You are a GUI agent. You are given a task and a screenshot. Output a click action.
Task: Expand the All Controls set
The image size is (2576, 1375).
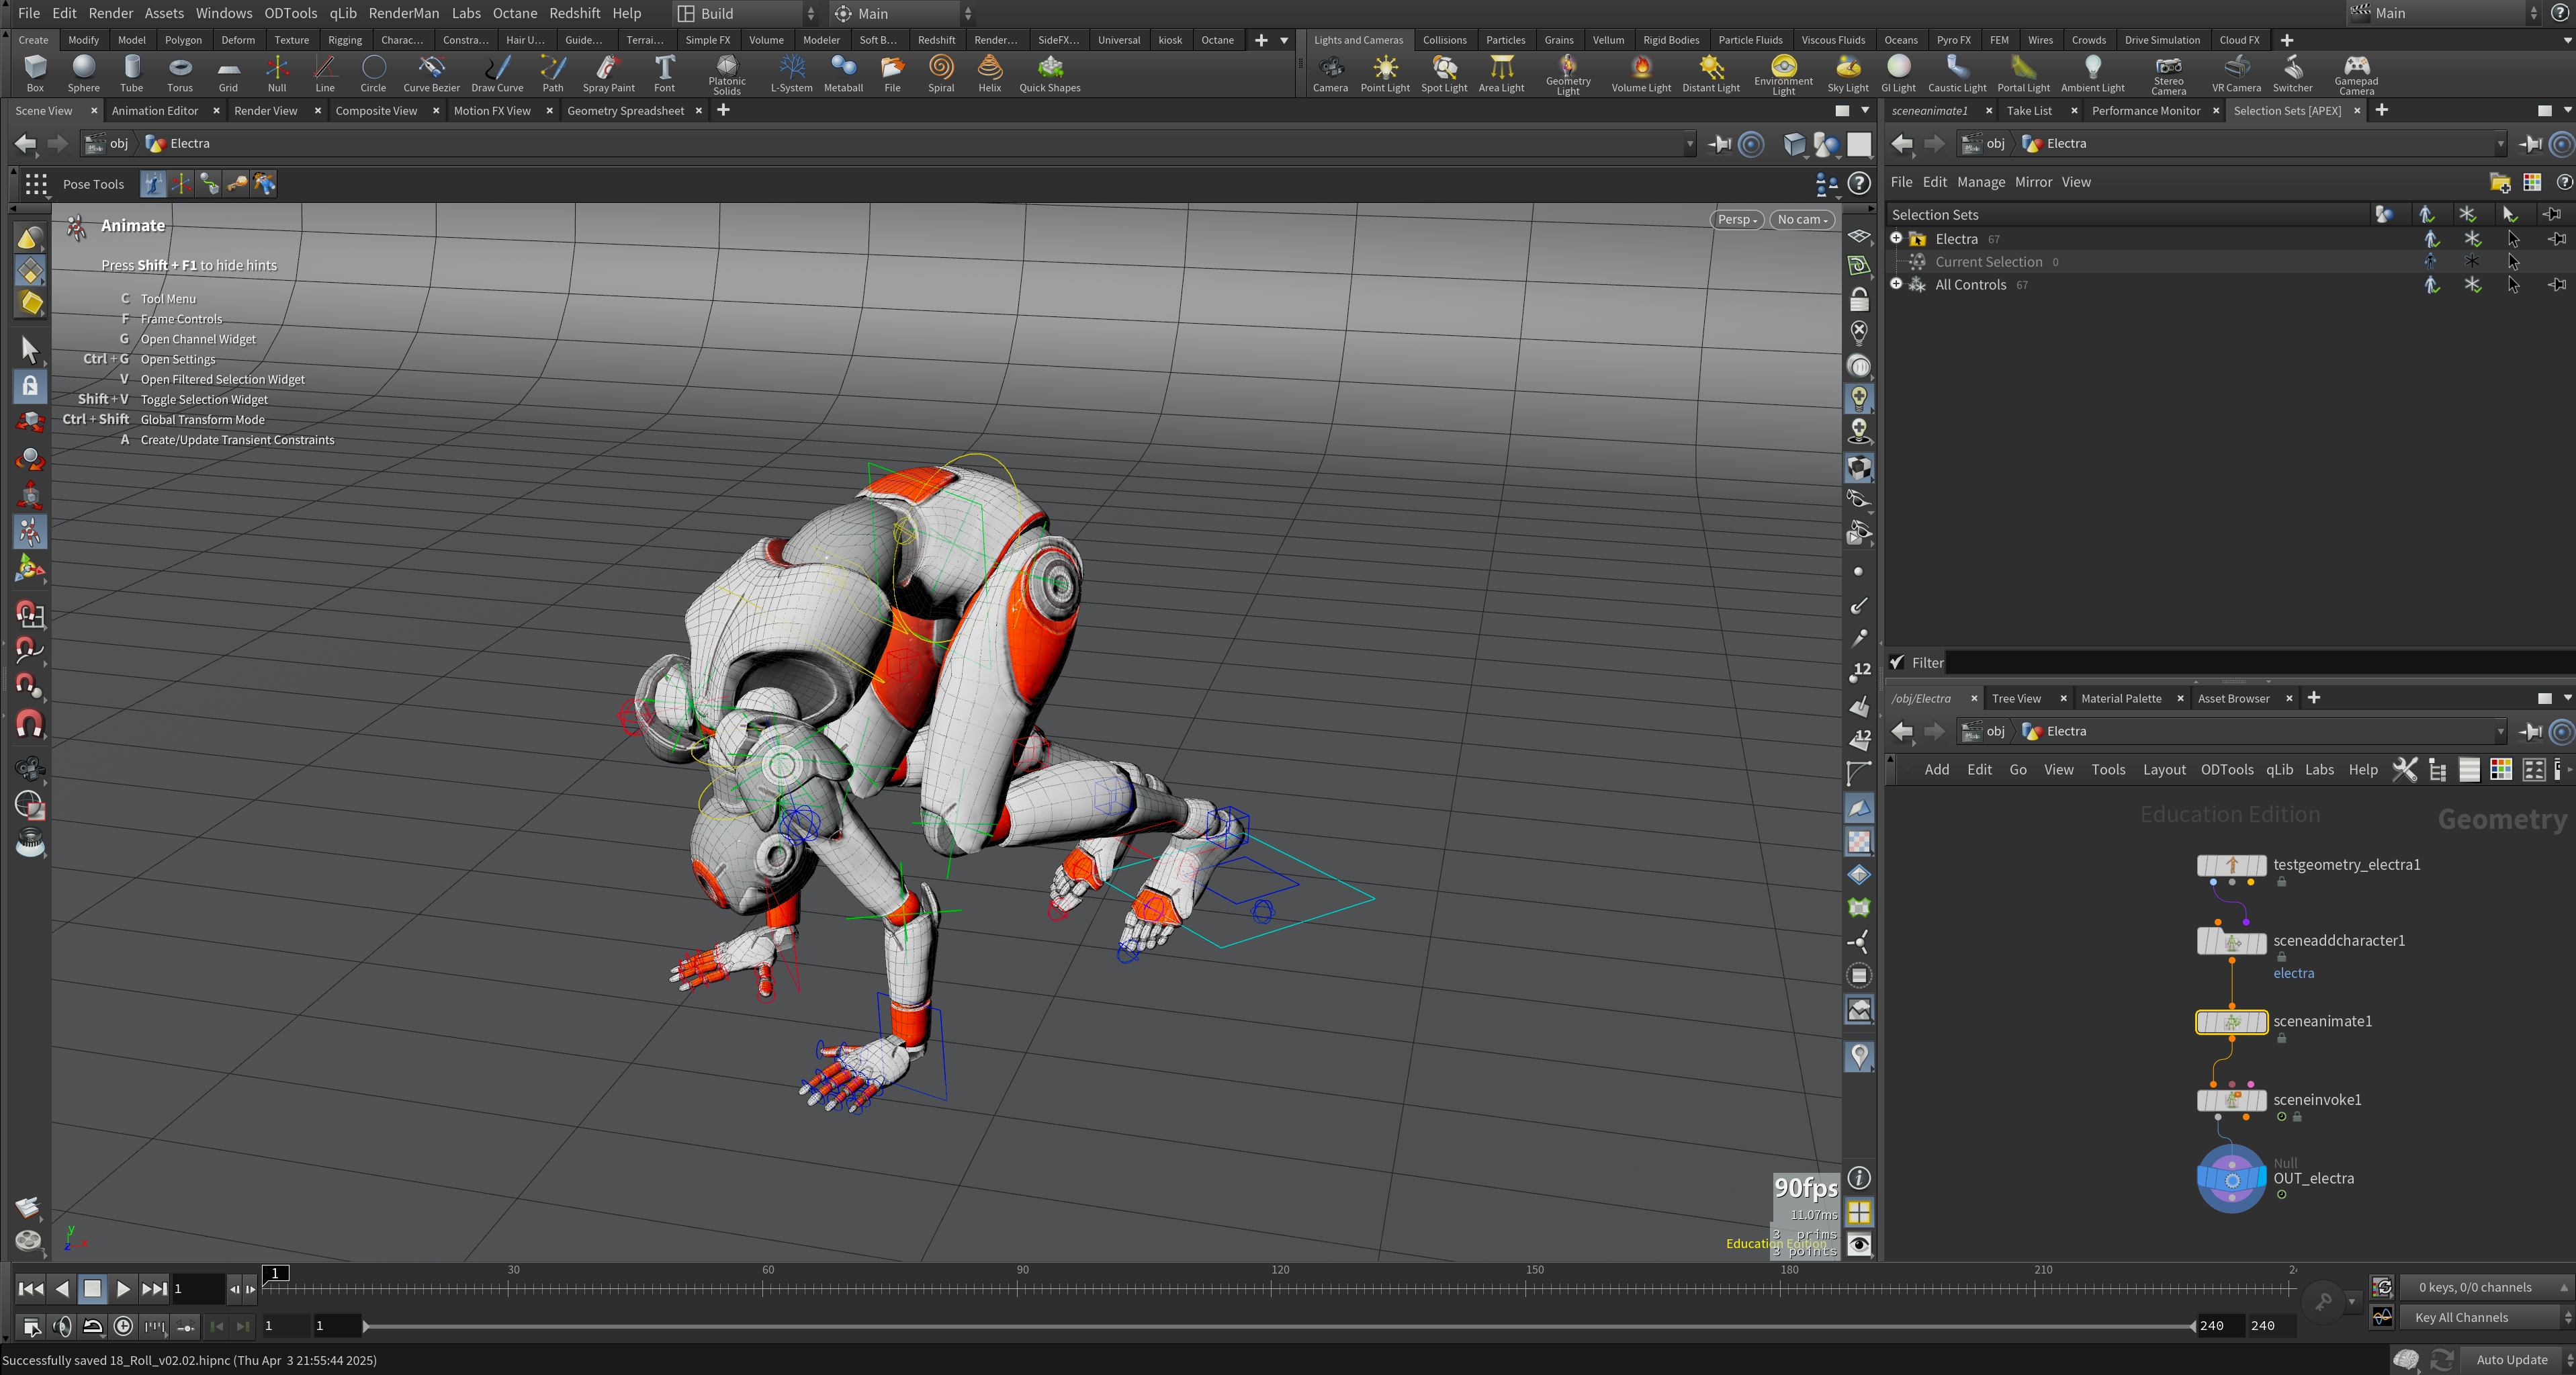pos(1896,284)
